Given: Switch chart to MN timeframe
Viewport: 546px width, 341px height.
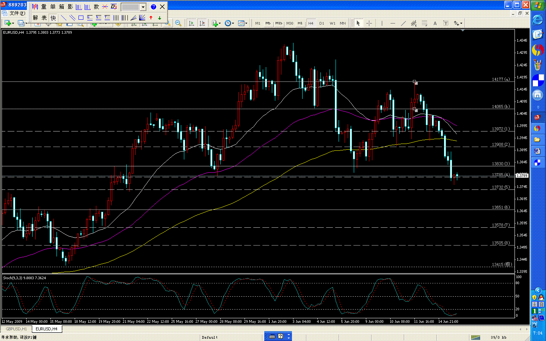Looking at the screenshot, I should 343,23.
